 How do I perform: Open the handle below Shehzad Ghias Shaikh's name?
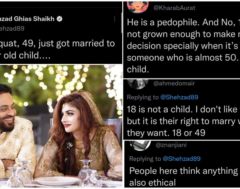click(x=12, y=28)
